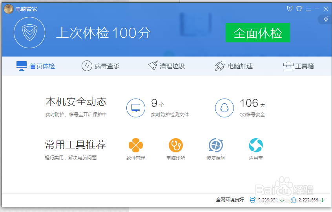This screenshot has height=212, width=332.
Task: Click the virus bug icon in status bar
Action: tap(253, 200)
